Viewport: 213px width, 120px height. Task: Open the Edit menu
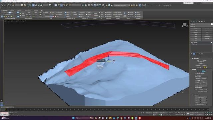click(x=6, y=3)
